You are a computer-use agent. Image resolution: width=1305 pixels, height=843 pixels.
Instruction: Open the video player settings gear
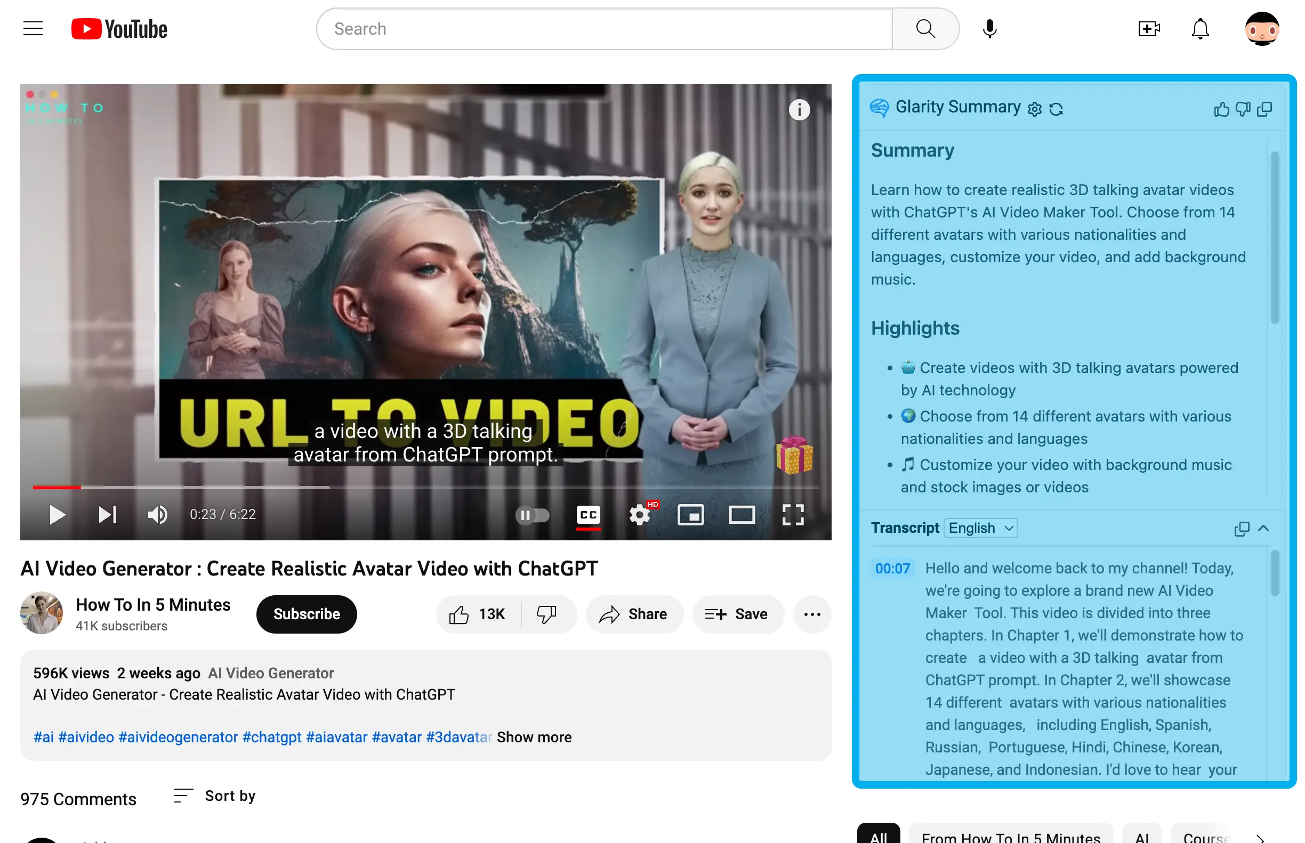640,515
